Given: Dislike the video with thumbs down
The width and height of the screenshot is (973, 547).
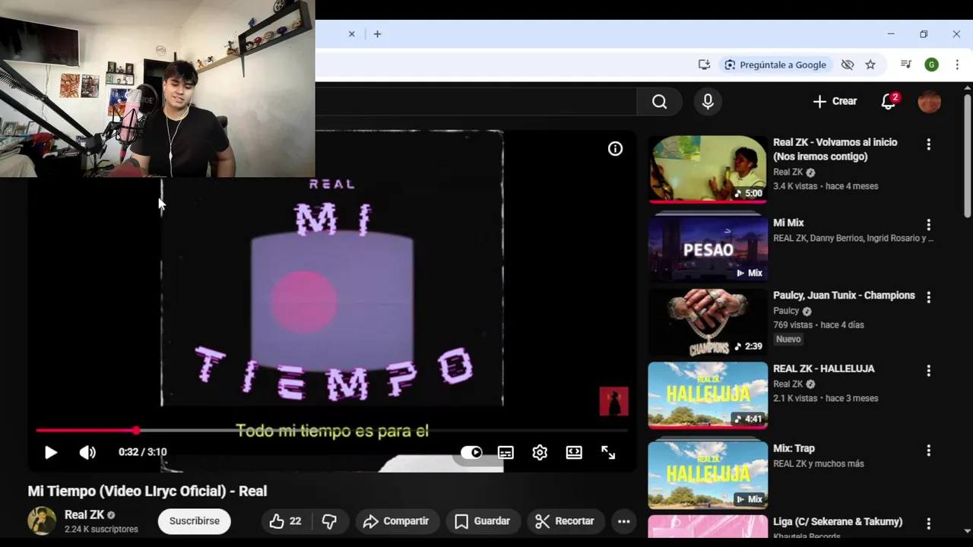Looking at the screenshot, I should tap(329, 521).
